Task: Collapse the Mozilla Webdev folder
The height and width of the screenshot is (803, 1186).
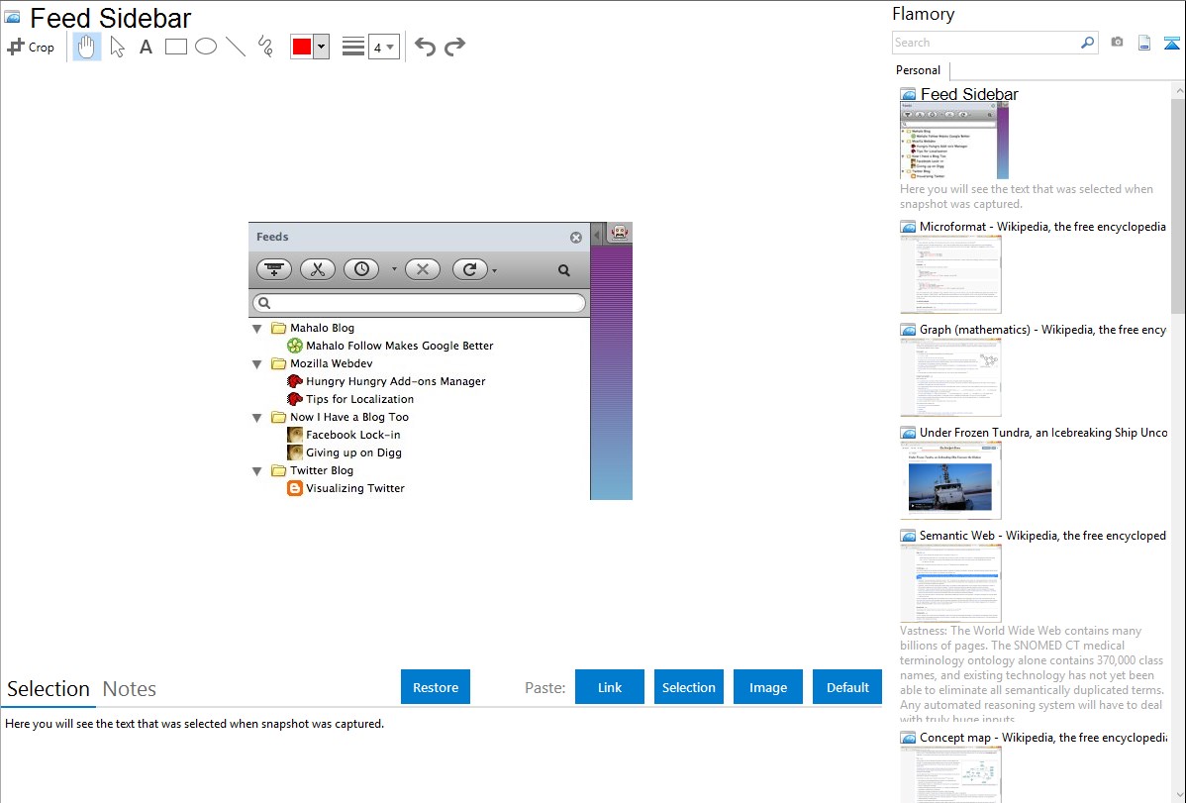Action: (x=257, y=364)
